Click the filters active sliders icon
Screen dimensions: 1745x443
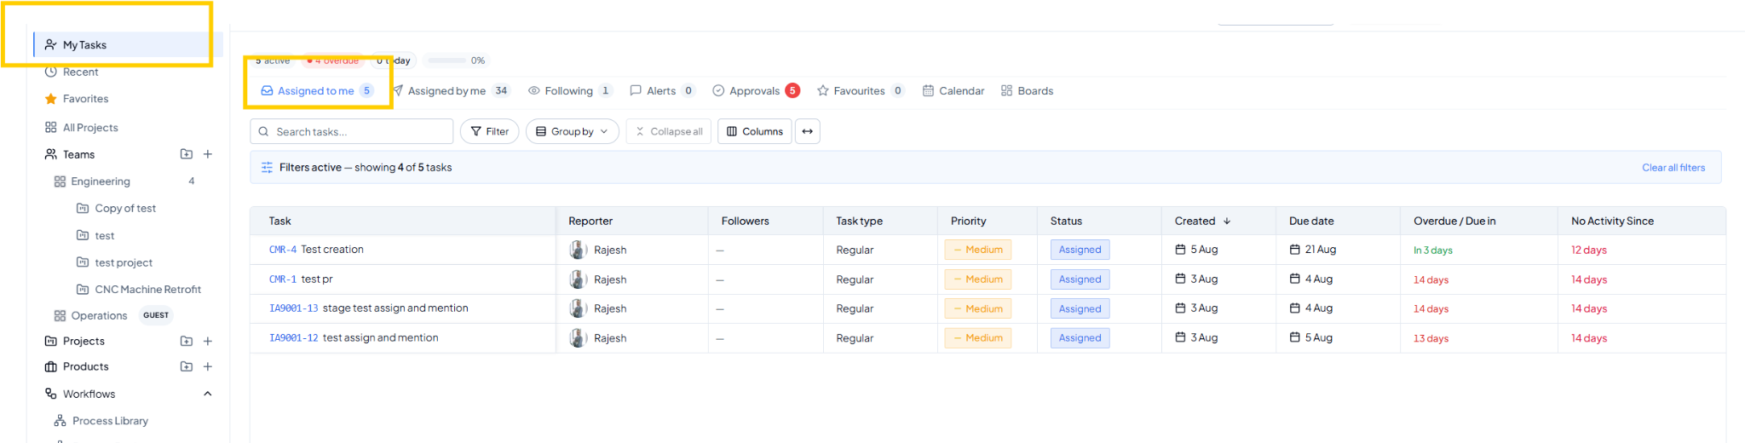point(267,168)
